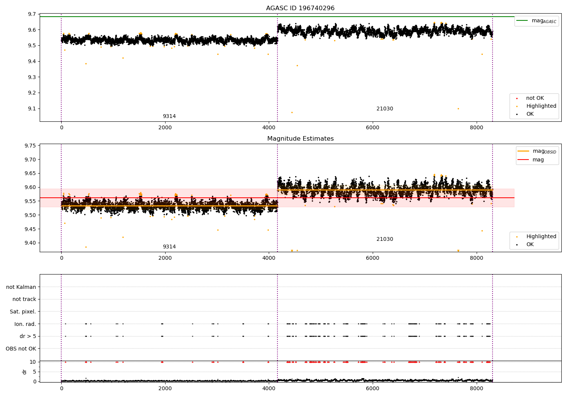
Task: Click the y-tick '10' on the dr panel
Action: [33, 362]
